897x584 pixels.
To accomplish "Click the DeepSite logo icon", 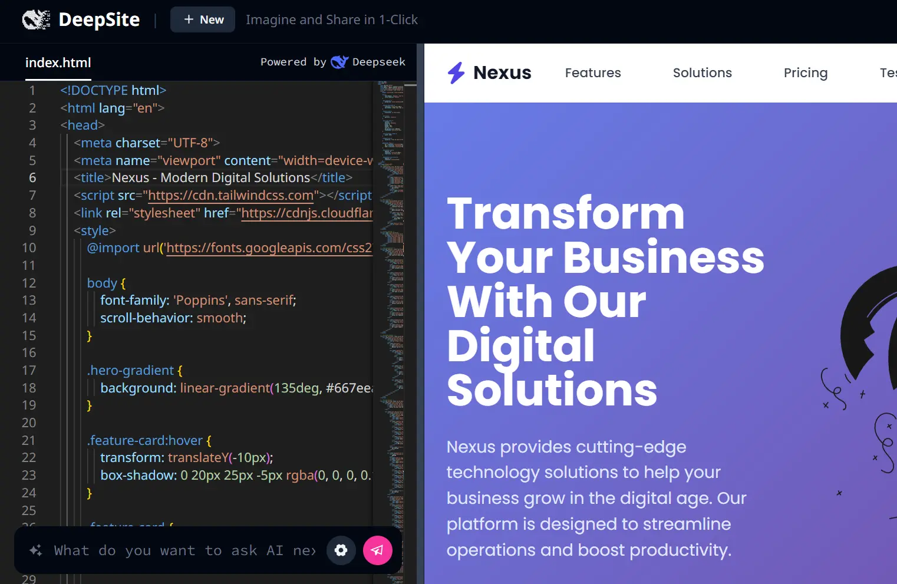I will point(36,20).
